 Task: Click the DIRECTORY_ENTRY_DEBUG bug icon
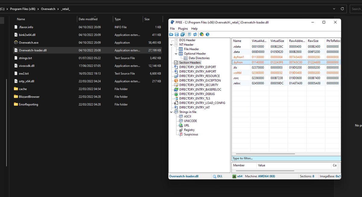click(176, 94)
